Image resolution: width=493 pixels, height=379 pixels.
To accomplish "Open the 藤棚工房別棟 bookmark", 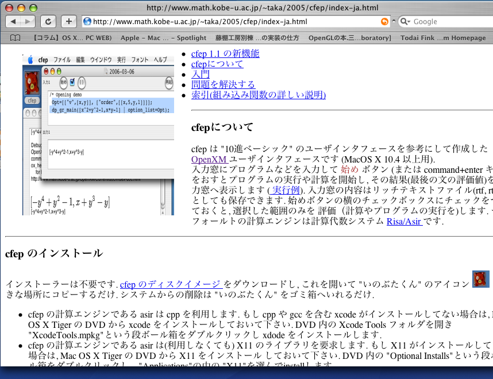I will [x=257, y=38].
